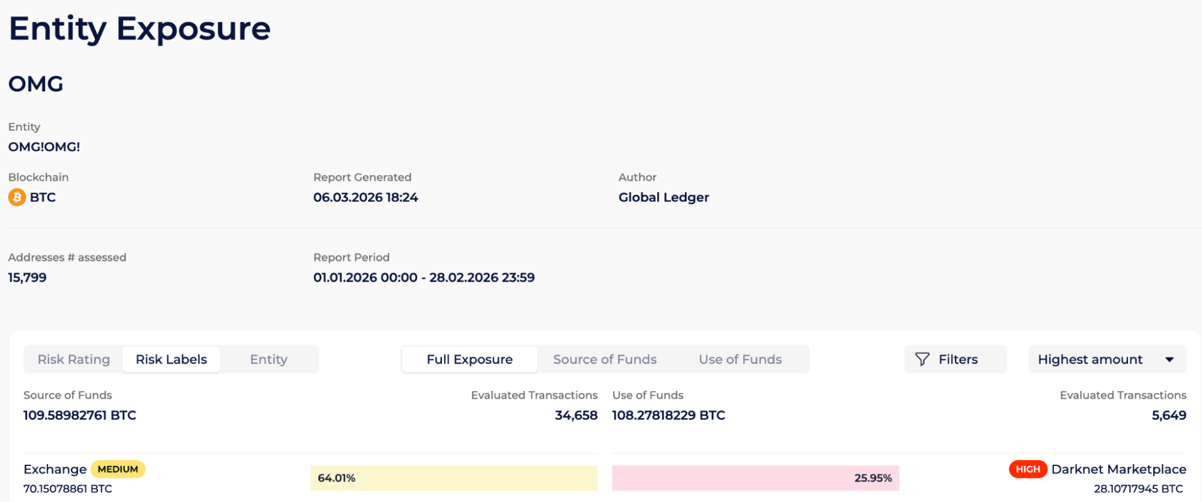Viewport: 1202px width, 502px height.
Task: Click the 25.95% pink exposure bar
Action: (755, 477)
